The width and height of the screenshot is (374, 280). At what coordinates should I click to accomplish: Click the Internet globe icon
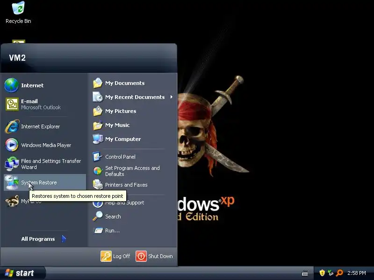tap(11, 85)
